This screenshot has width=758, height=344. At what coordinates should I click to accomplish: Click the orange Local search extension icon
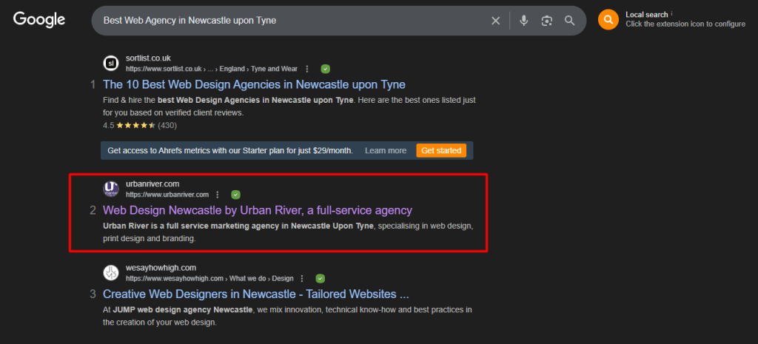pyautogui.click(x=608, y=20)
